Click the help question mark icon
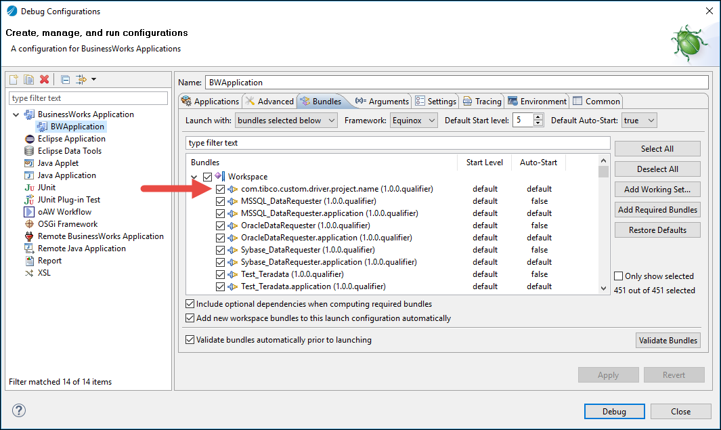721x430 pixels. click(x=19, y=410)
